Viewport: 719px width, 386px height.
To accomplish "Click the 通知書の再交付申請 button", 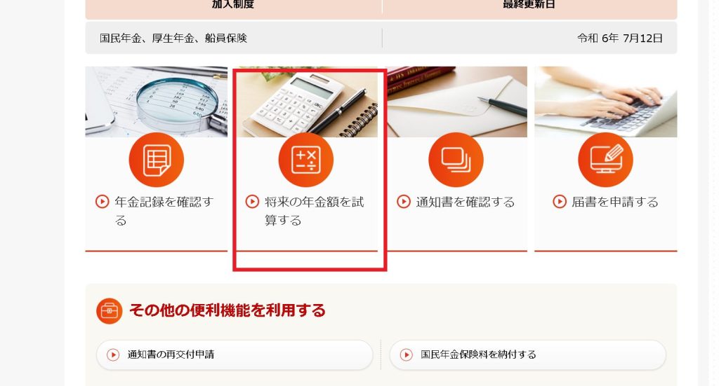I will 235,355.
